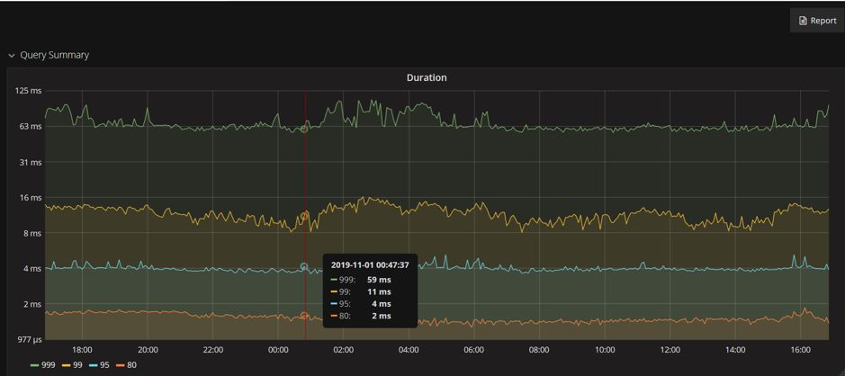Viewport: 845px width, 376px height.
Task: Click the document icon on the Report button
Action: point(804,21)
